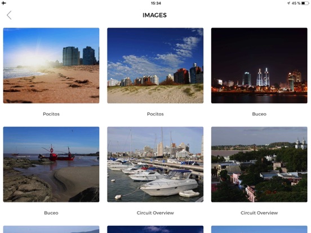Tap the location services arrow icon
The width and height of the screenshot is (311, 233).
[288, 3]
